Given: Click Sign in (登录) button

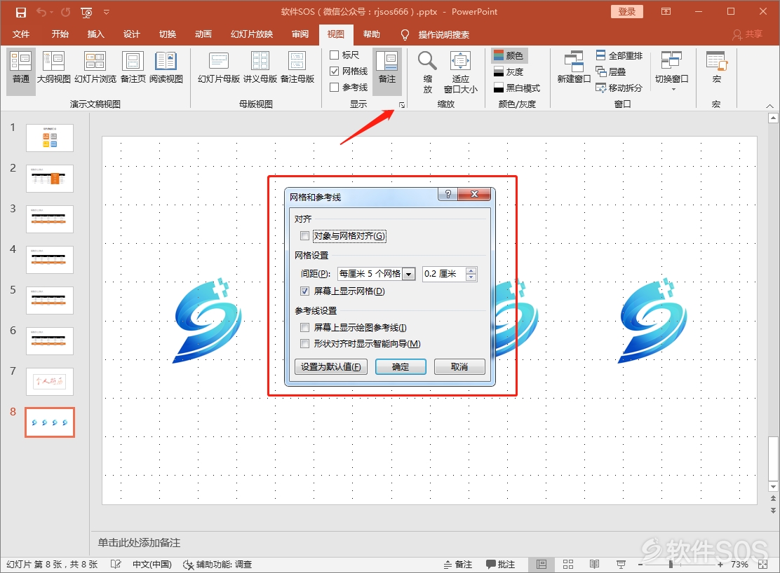Looking at the screenshot, I should tap(627, 11).
